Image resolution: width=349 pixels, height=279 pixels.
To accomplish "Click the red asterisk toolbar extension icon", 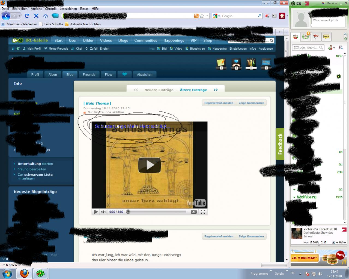I will [x=282, y=16].
